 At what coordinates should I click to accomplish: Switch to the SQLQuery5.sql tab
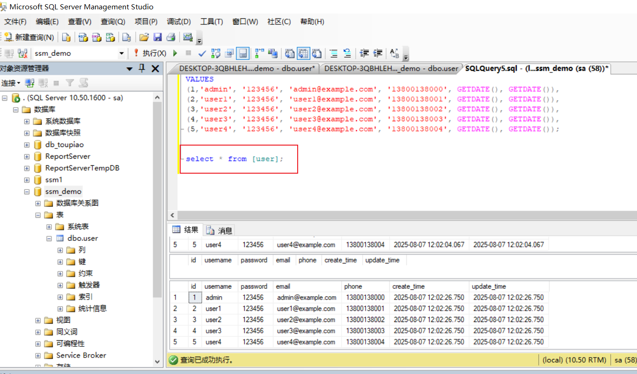(x=536, y=68)
